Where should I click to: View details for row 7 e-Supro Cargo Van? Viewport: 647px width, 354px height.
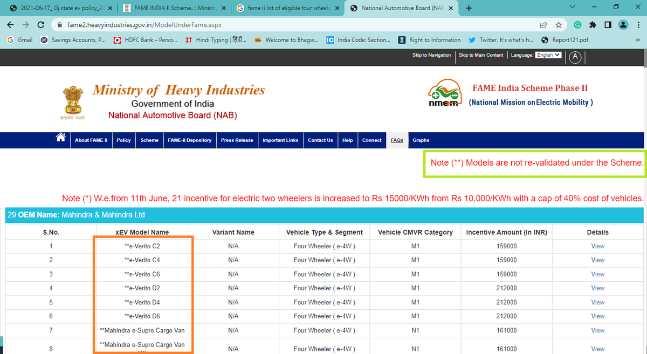(x=597, y=330)
